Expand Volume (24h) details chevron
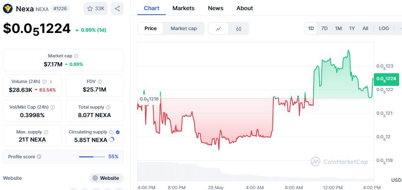The height and width of the screenshot is (190, 402). point(51,82)
